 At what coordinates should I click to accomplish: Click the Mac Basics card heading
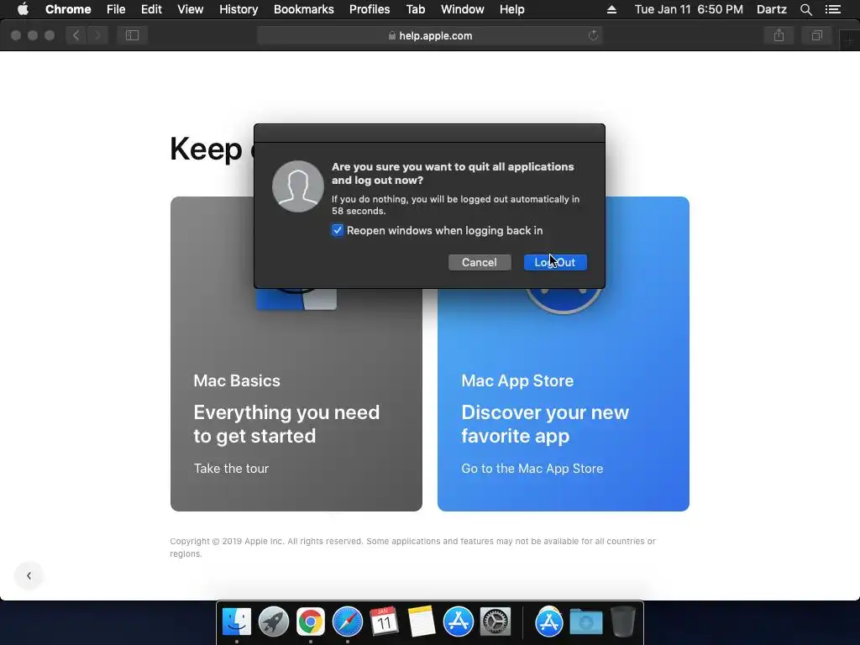[x=237, y=380]
